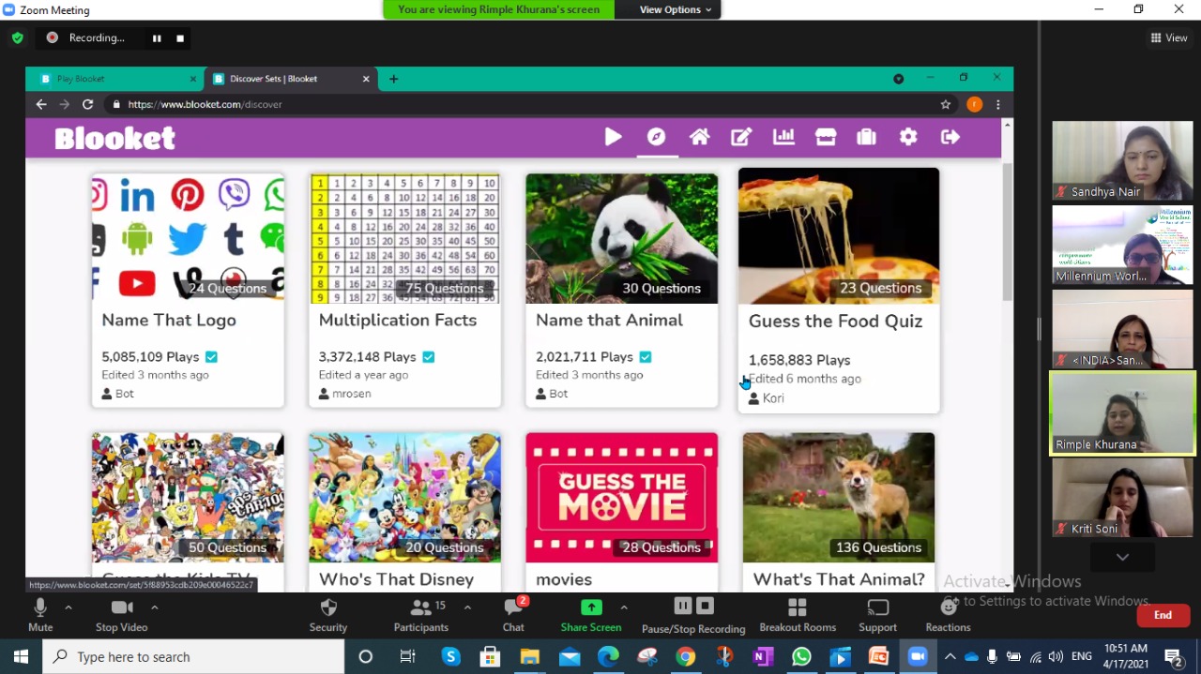Open the Name That Logo set thumbnail
Viewport: 1201px width, 674px height.
188,238
